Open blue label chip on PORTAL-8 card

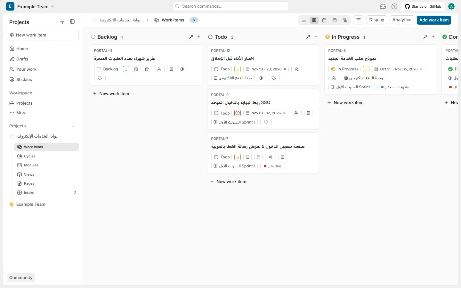pos(394,87)
